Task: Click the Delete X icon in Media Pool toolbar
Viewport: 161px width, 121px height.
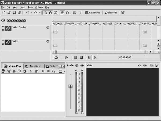Action: pos(31,71)
